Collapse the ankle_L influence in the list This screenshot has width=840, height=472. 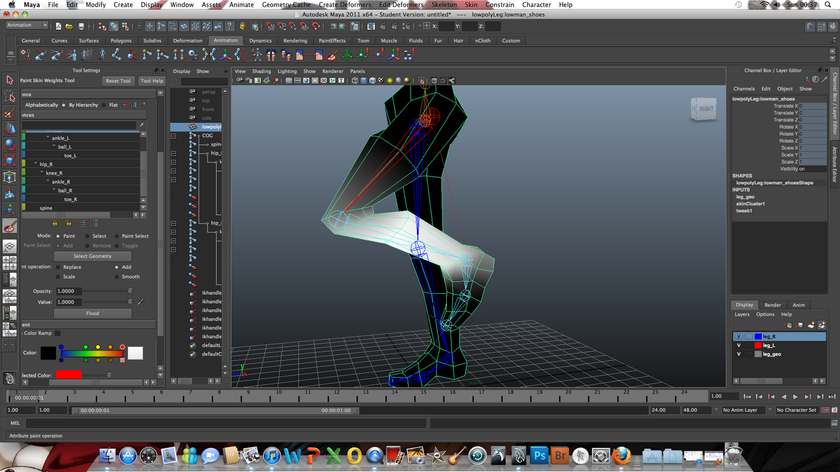click(x=47, y=137)
